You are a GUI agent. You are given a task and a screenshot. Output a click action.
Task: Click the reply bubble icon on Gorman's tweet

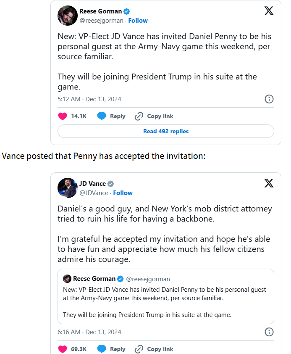pyautogui.click(x=102, y=116)
